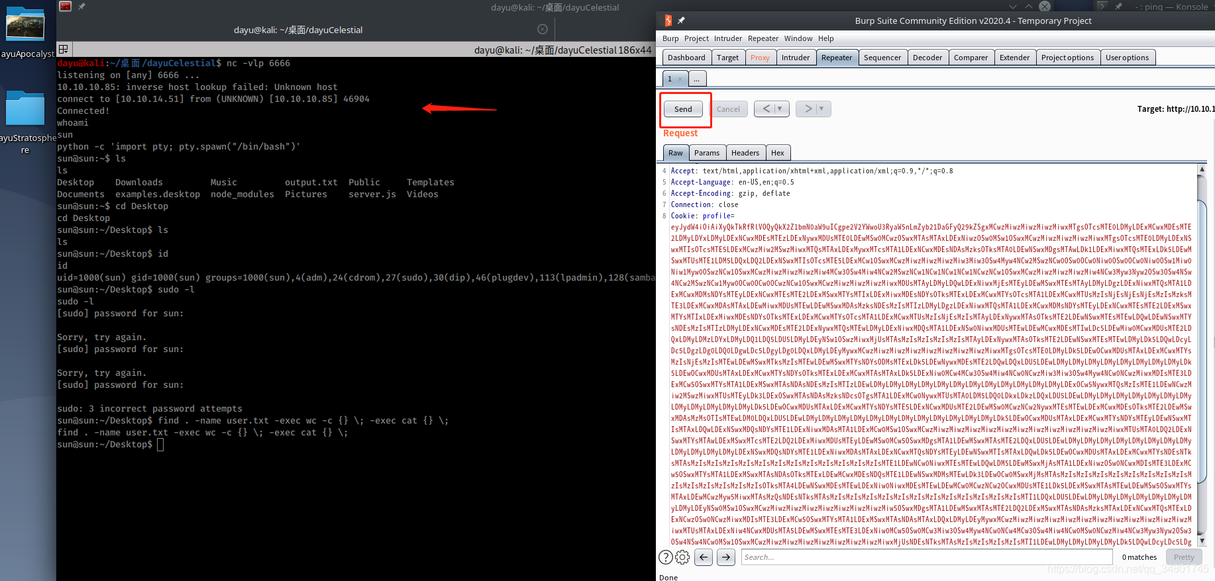Image resolution: width=1215 pixels, height=581 pixels.
Task: Show request in Raw view
Action: pyautogui.click(x=675, y=153)
